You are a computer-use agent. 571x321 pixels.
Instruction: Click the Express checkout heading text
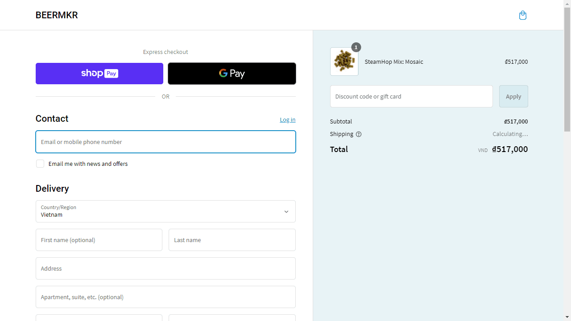click(x=166, y=52)
